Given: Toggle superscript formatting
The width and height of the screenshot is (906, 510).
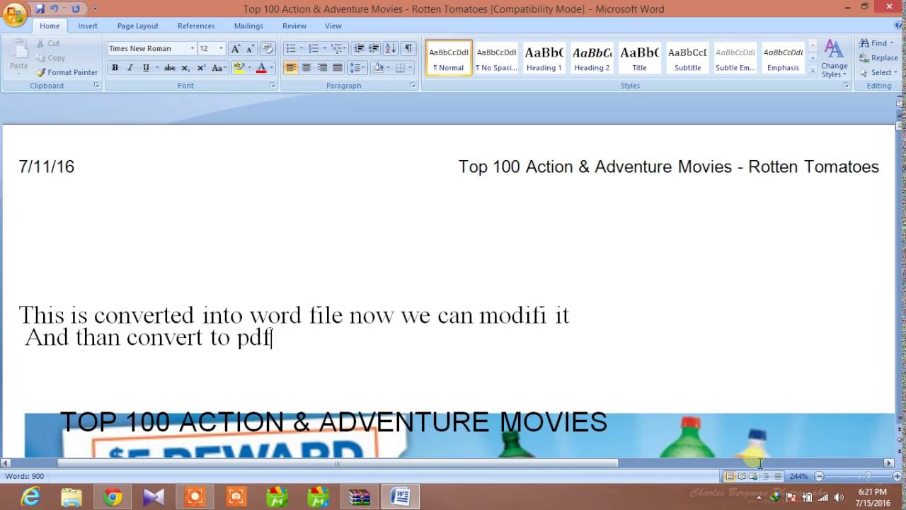Looking at the screenshot, I should (201, 68).
